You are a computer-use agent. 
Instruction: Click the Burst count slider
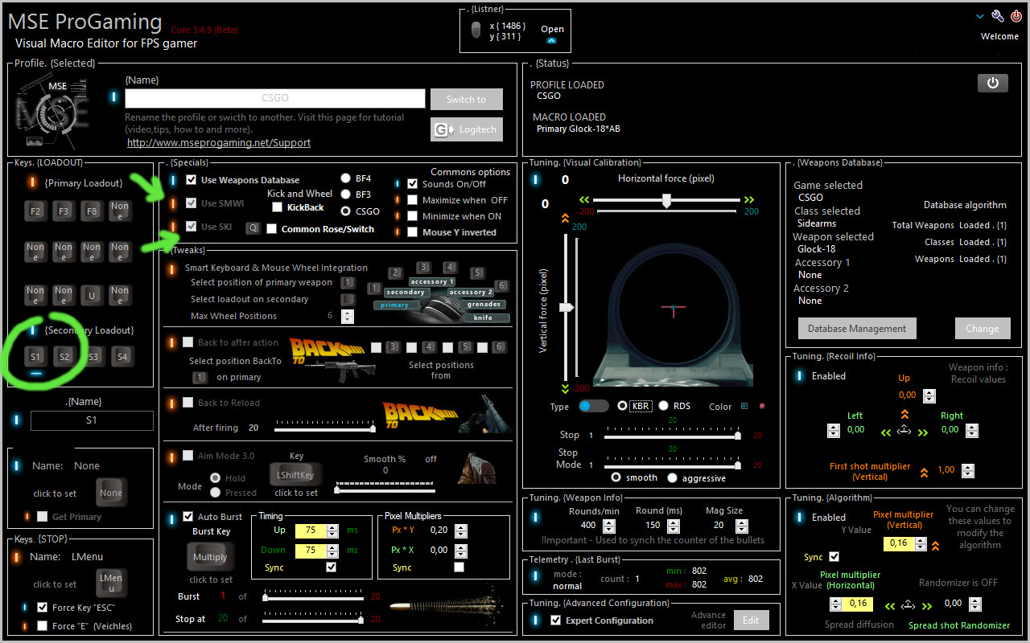313,597
